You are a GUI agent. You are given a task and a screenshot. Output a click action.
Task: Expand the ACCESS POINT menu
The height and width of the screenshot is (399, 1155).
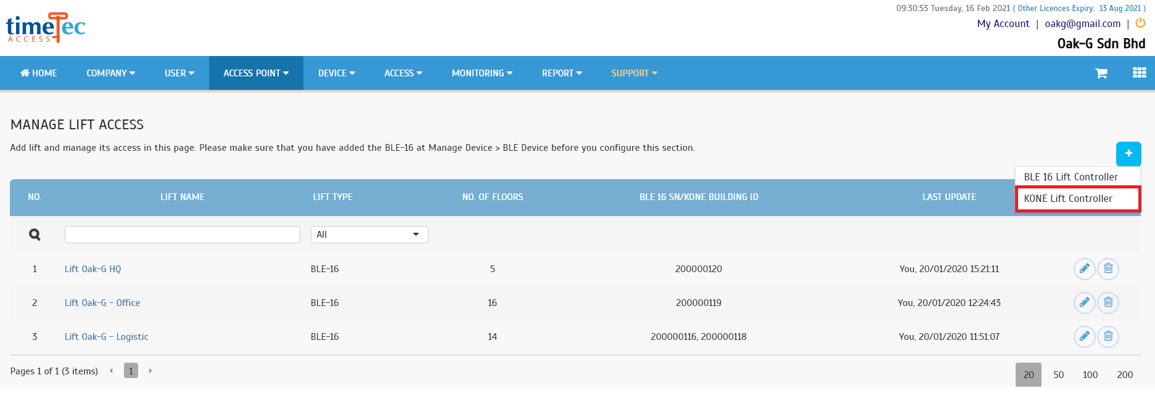pyautogui.click(x=256, y=73)
